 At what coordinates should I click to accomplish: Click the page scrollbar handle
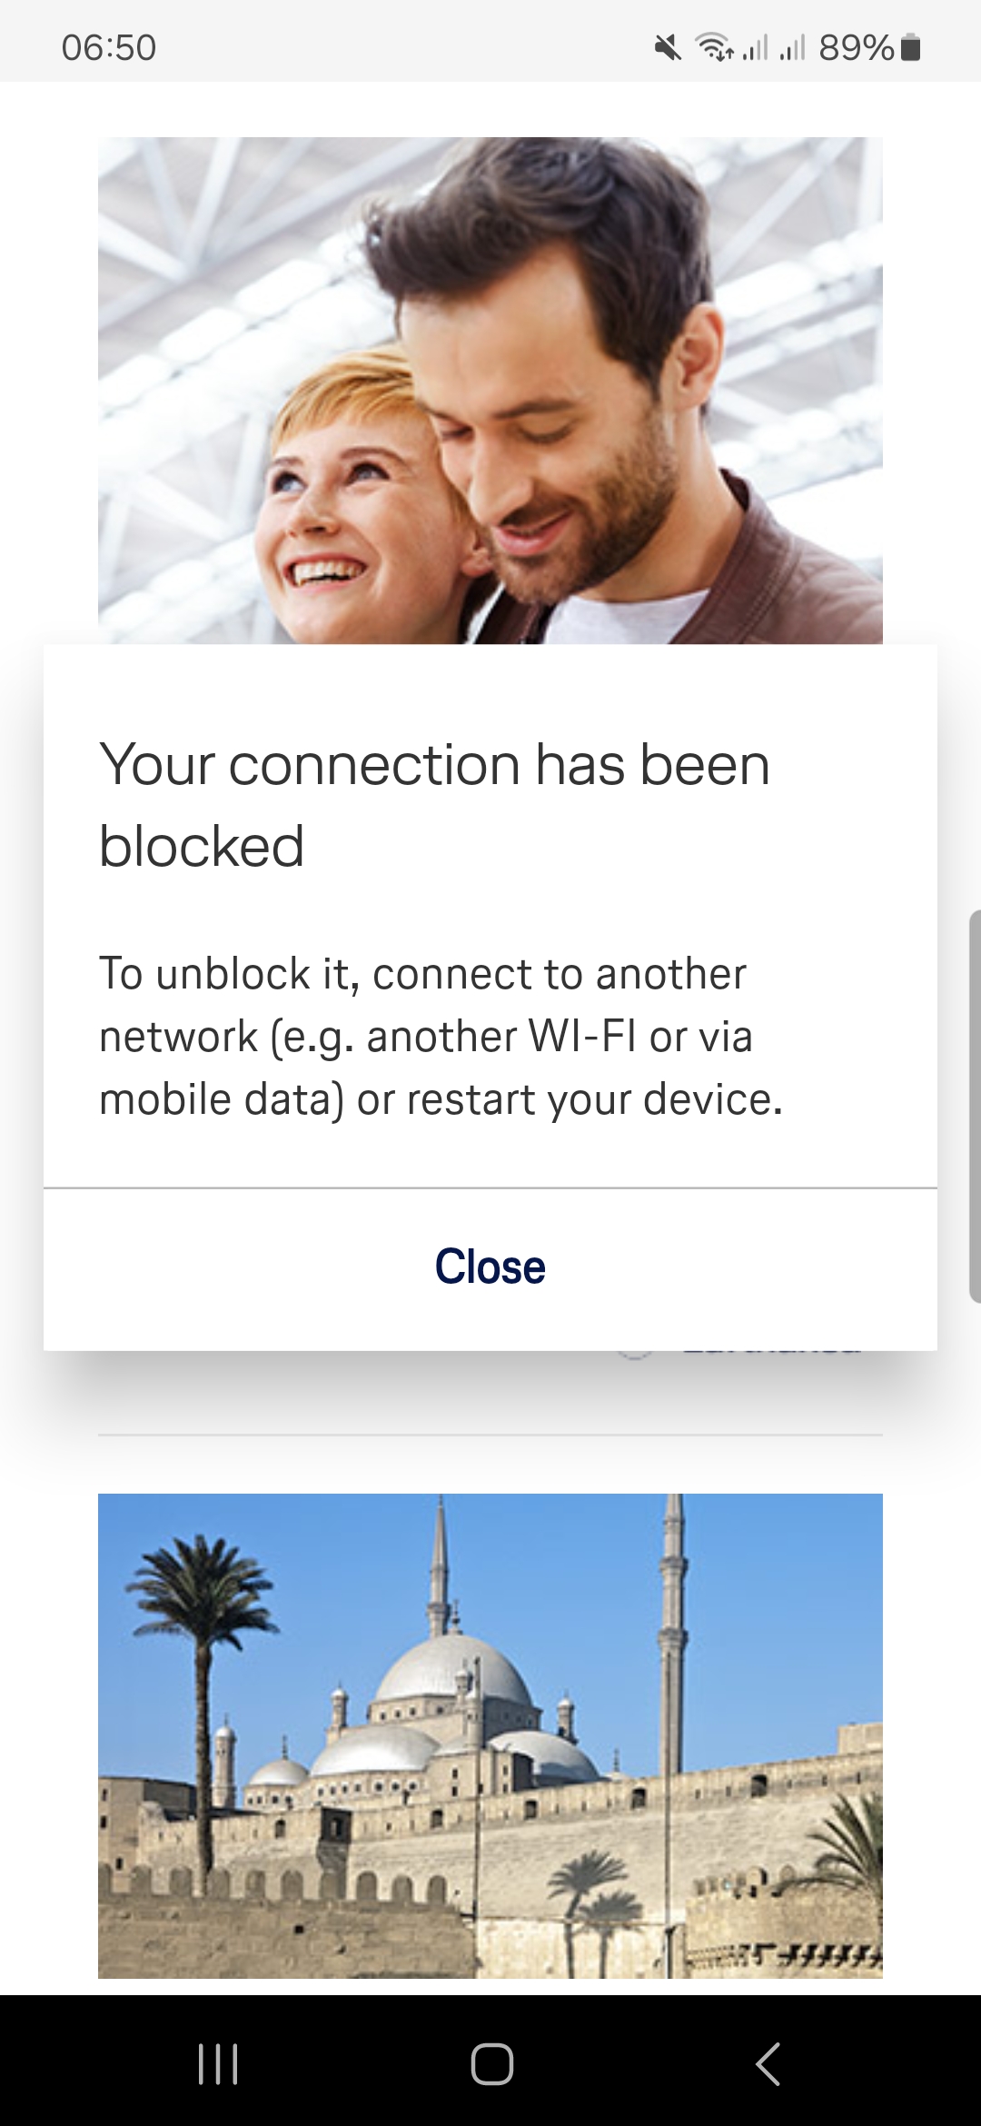coord(975,1105)
